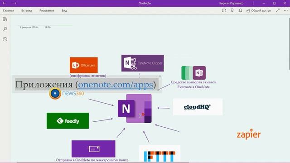290x163 pixels.
Task: Click the page time 16:06
Action: tap(48, 27)
